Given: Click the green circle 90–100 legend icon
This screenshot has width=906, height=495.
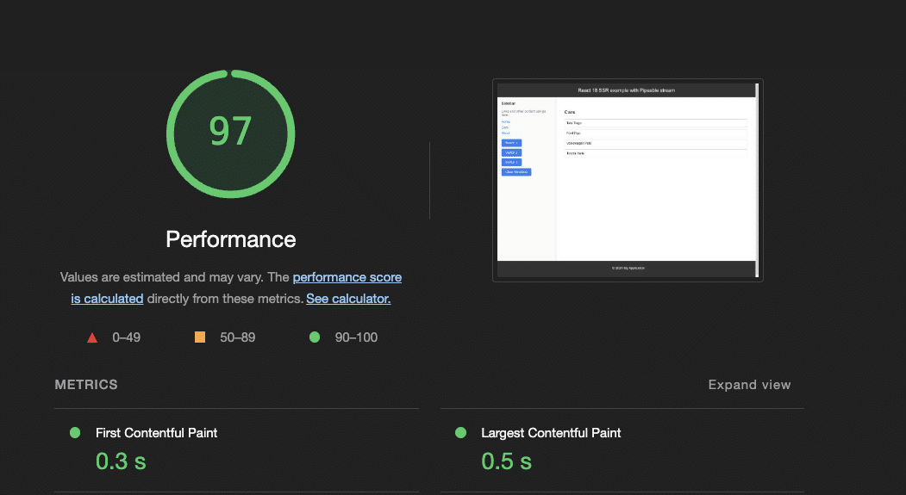Looking at the screenshot, I should click(315, 337).
